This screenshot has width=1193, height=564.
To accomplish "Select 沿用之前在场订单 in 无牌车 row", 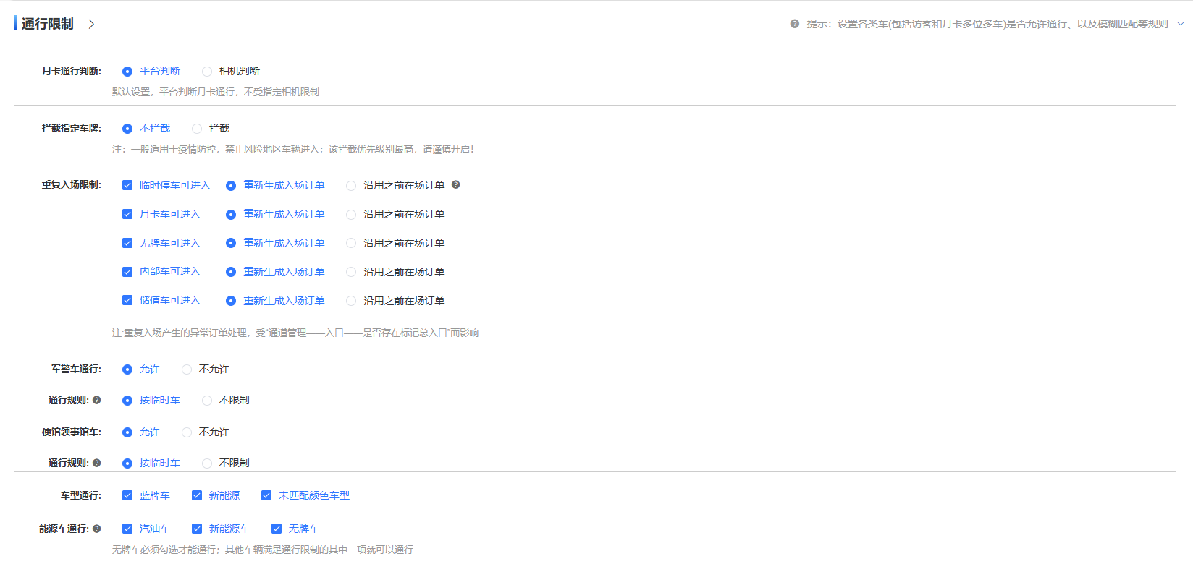I will point(351,243).
